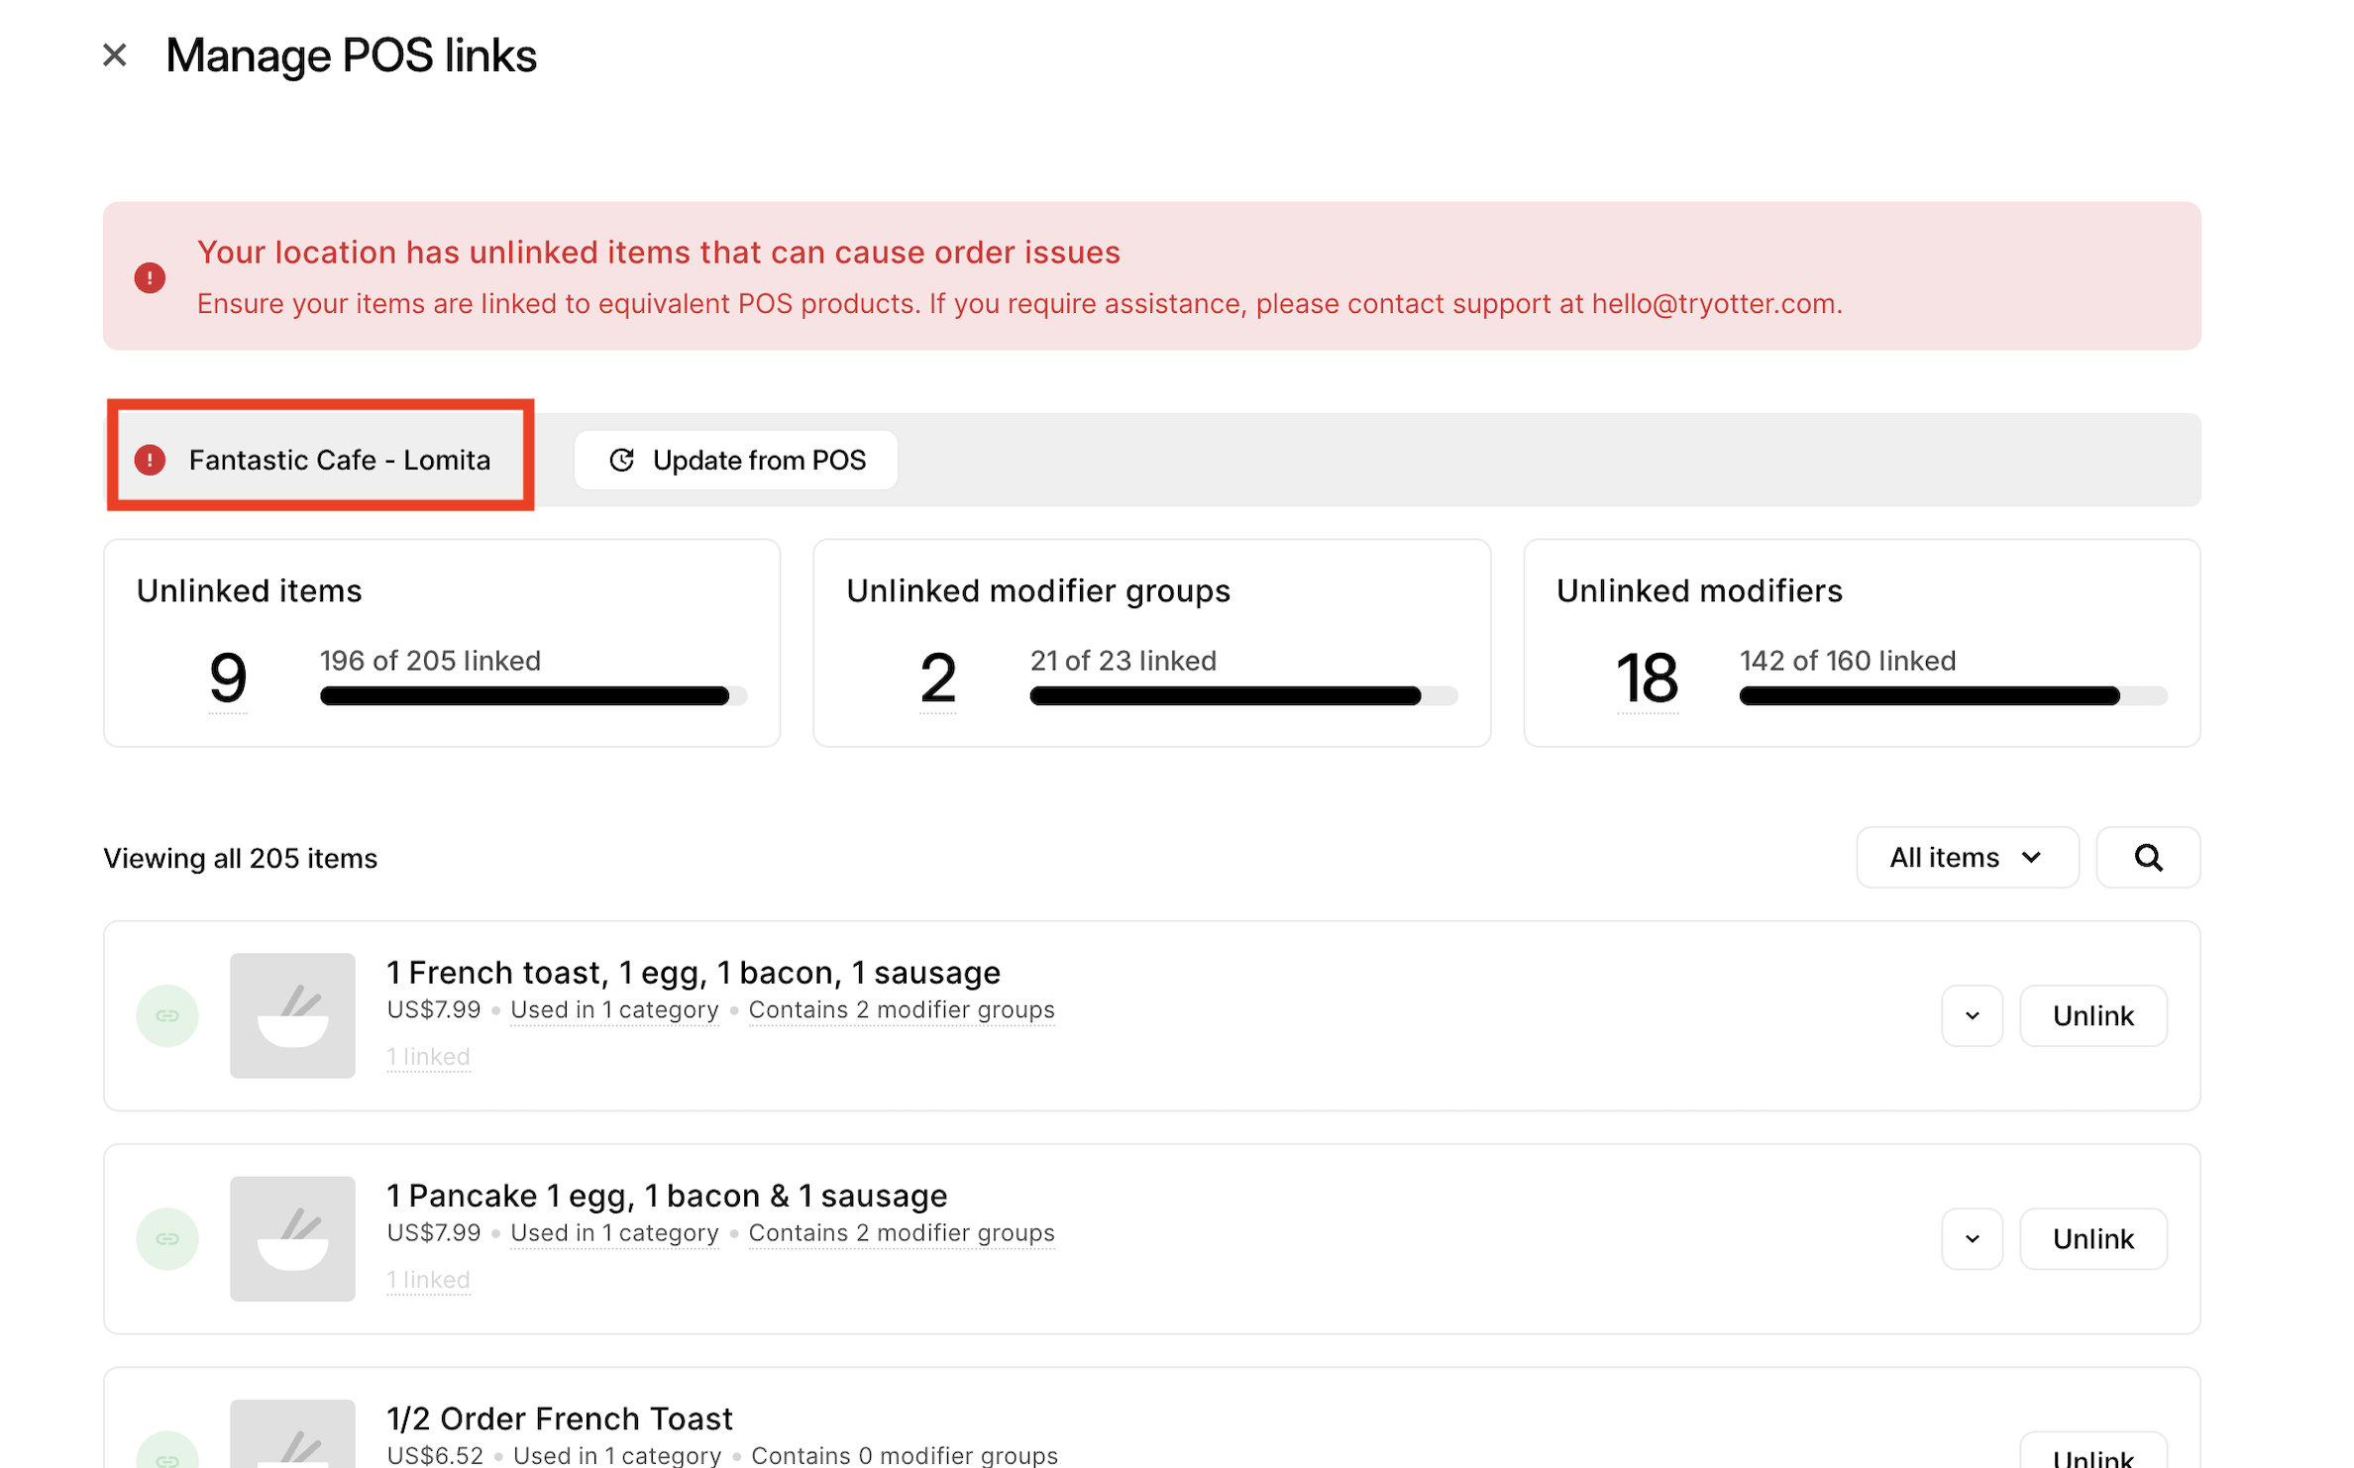Image resolution: width=2354 pixels, height=1468 pixels.
Task: Click the Unlinked modifiers count 18
Action: 1646,679
